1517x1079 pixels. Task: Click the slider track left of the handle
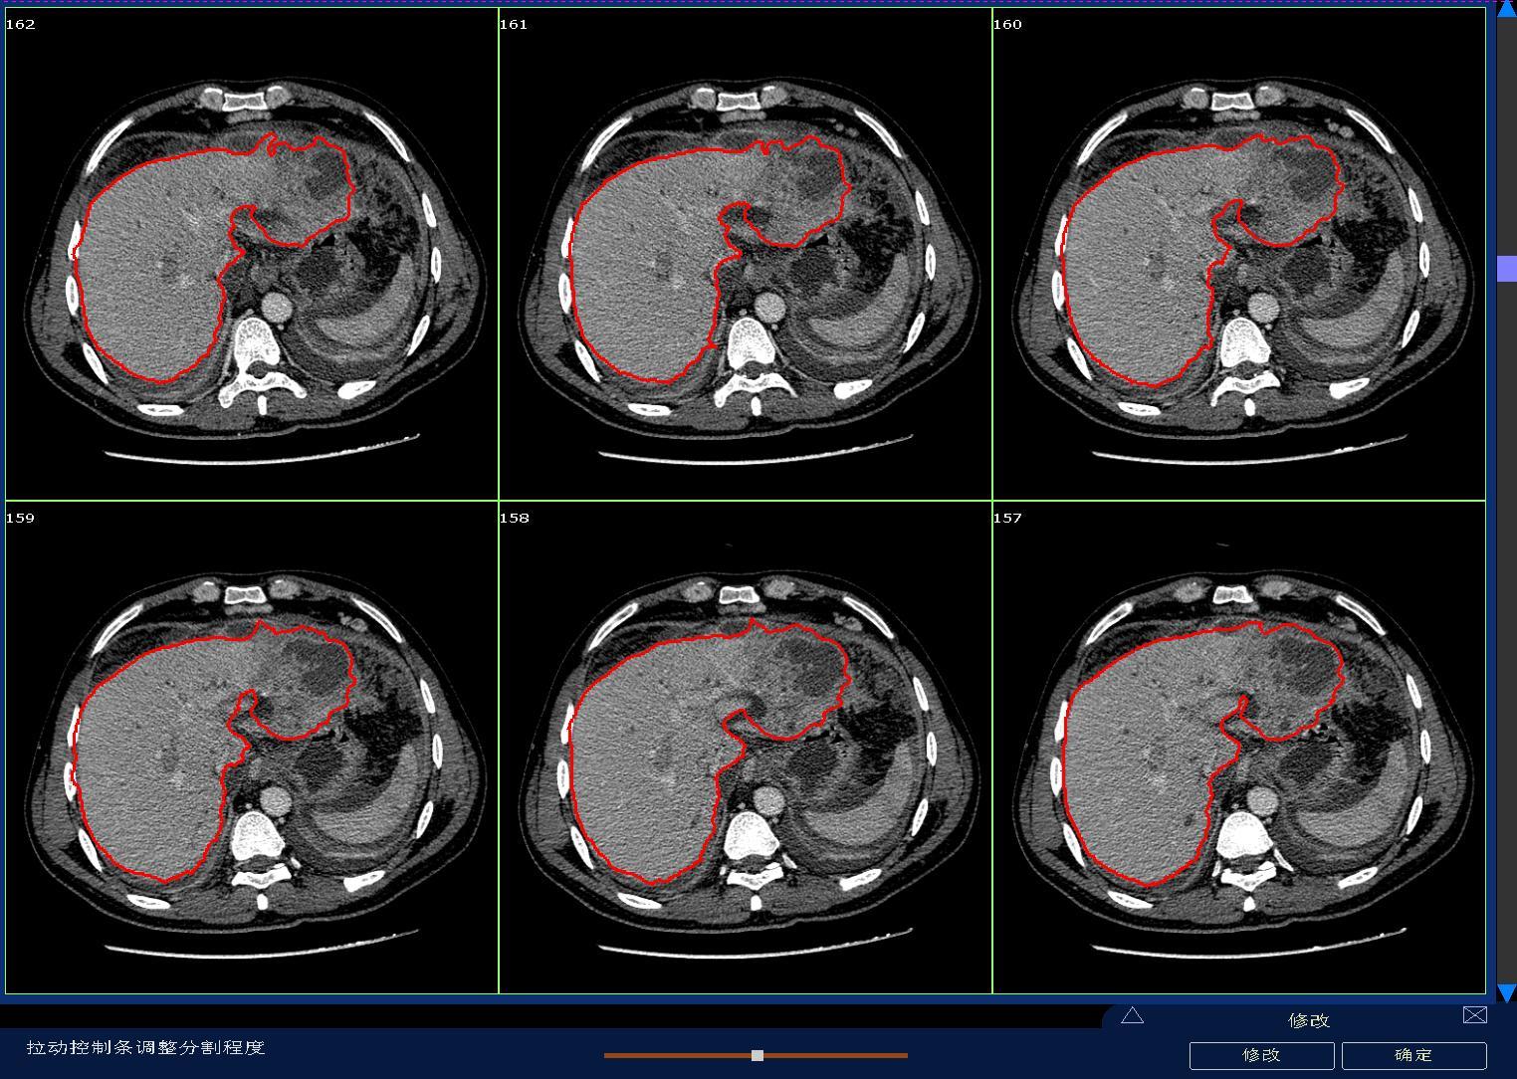677,1055
